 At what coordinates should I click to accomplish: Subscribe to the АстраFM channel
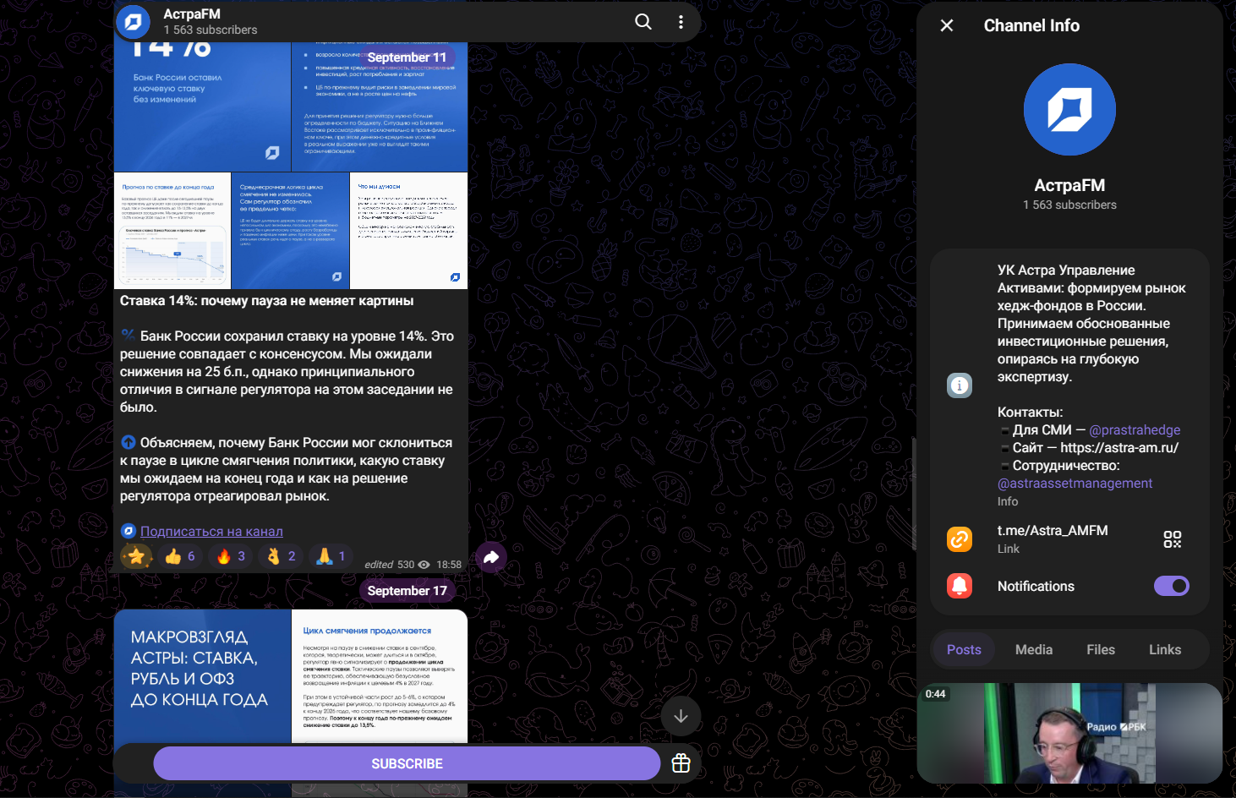[407, 763]
